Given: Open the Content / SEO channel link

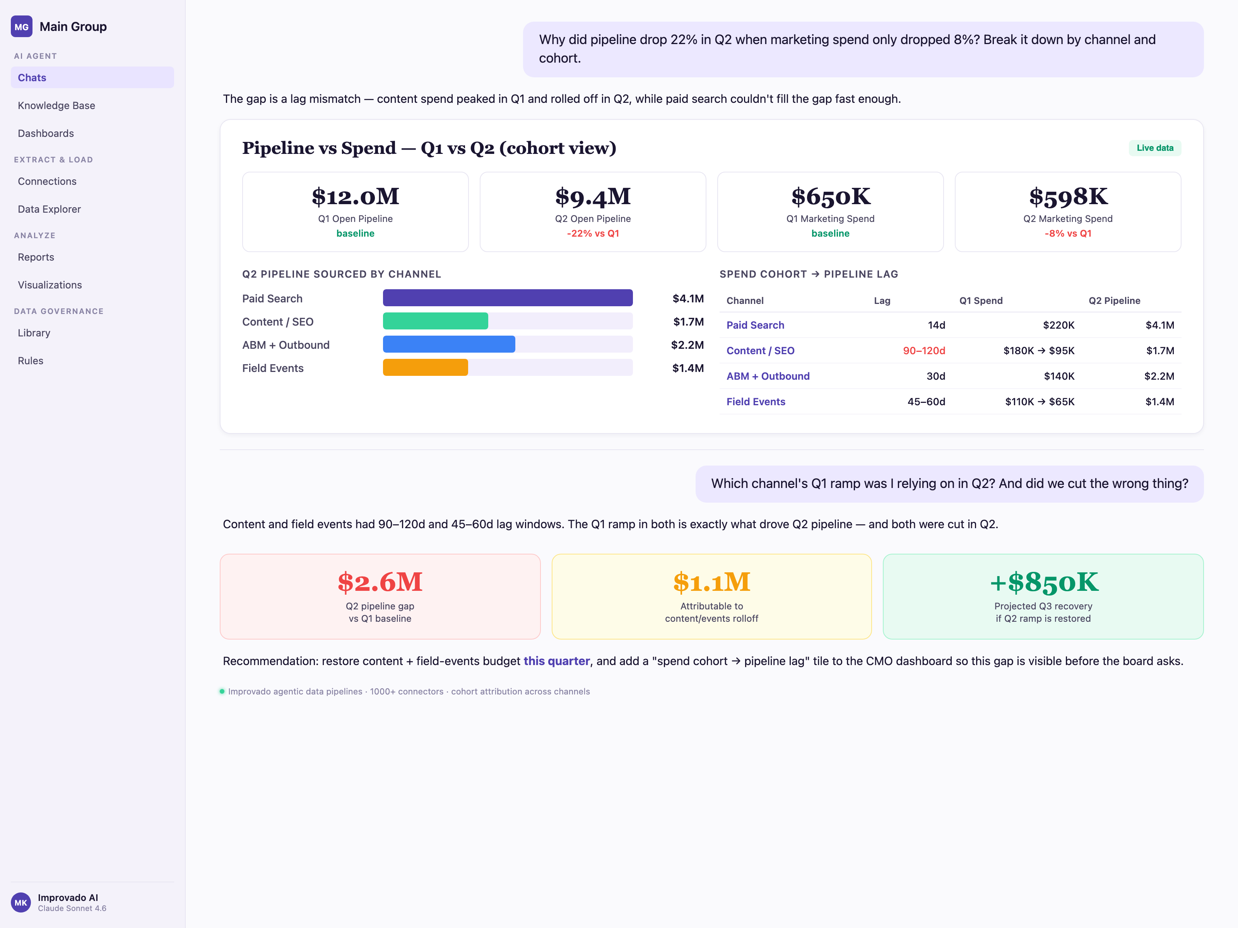Looking at the screenshot, I should tap(760, 351).
